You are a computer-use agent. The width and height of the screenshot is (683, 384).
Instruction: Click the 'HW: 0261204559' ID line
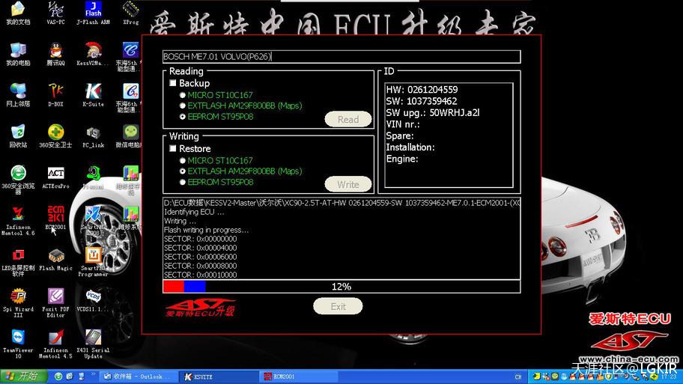pos(422,90)
